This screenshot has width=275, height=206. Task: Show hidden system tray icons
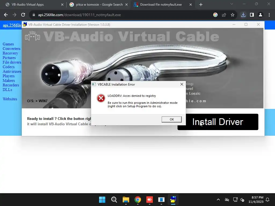(x=218, y=200)
